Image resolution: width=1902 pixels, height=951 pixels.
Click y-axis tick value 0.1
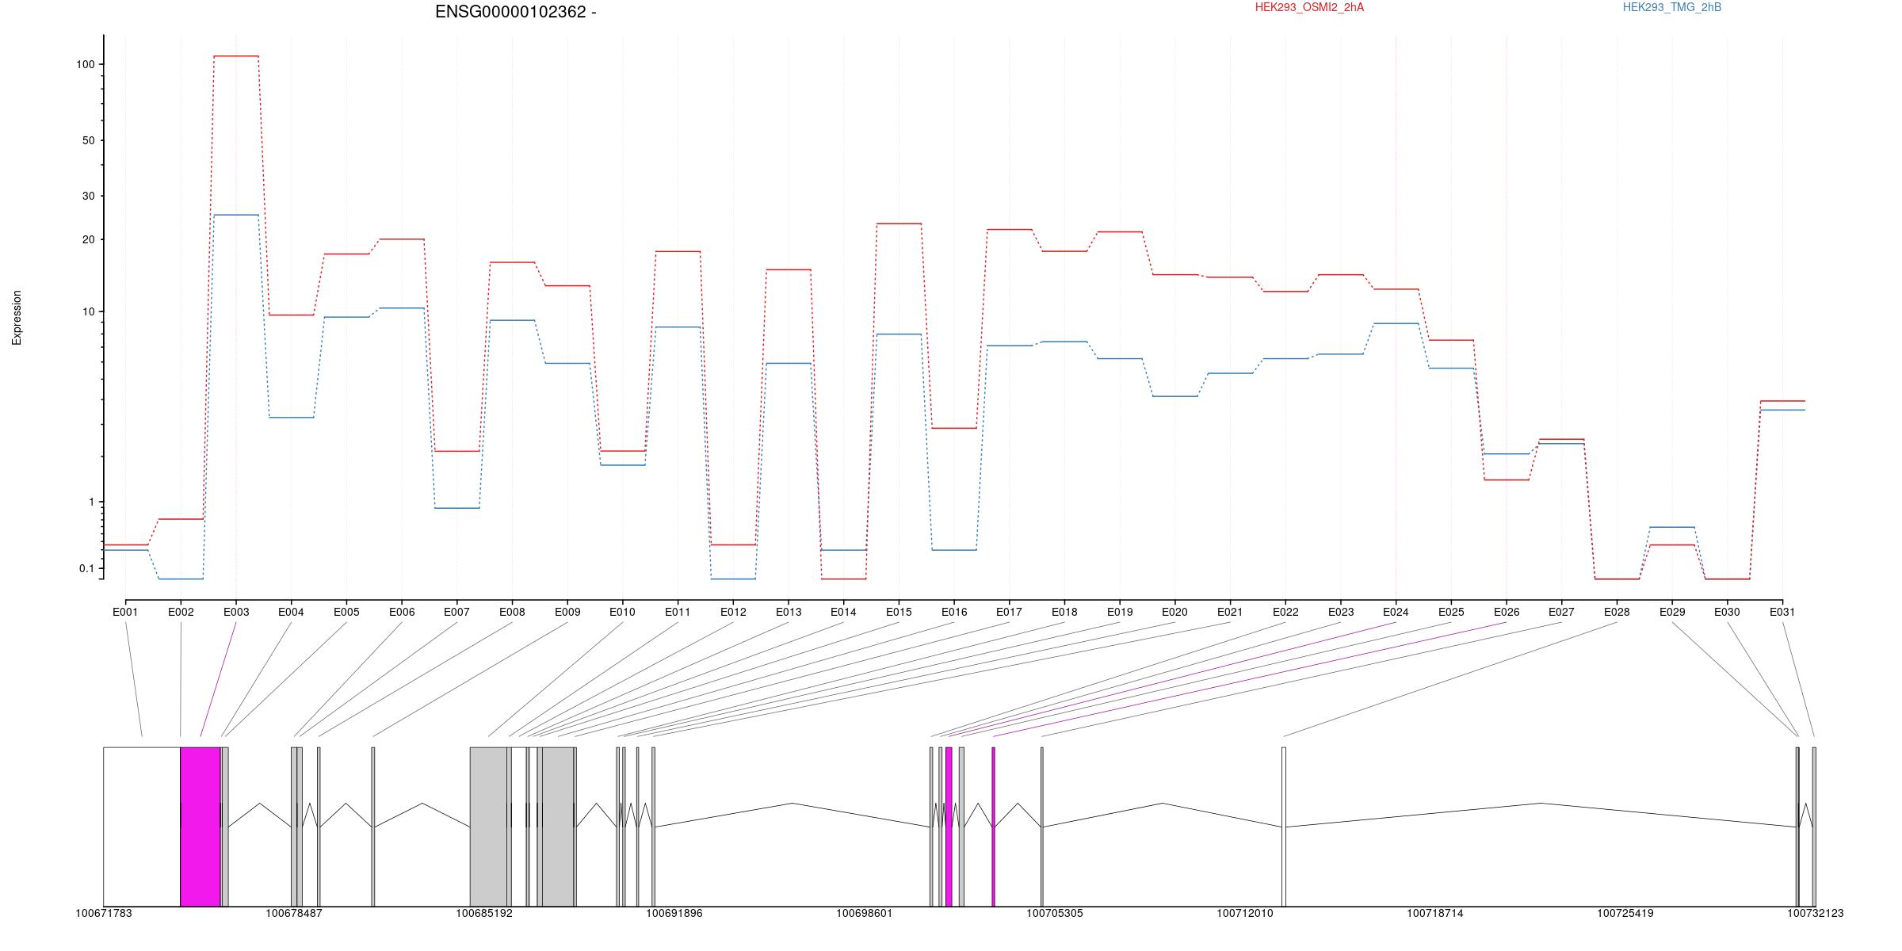86,568
